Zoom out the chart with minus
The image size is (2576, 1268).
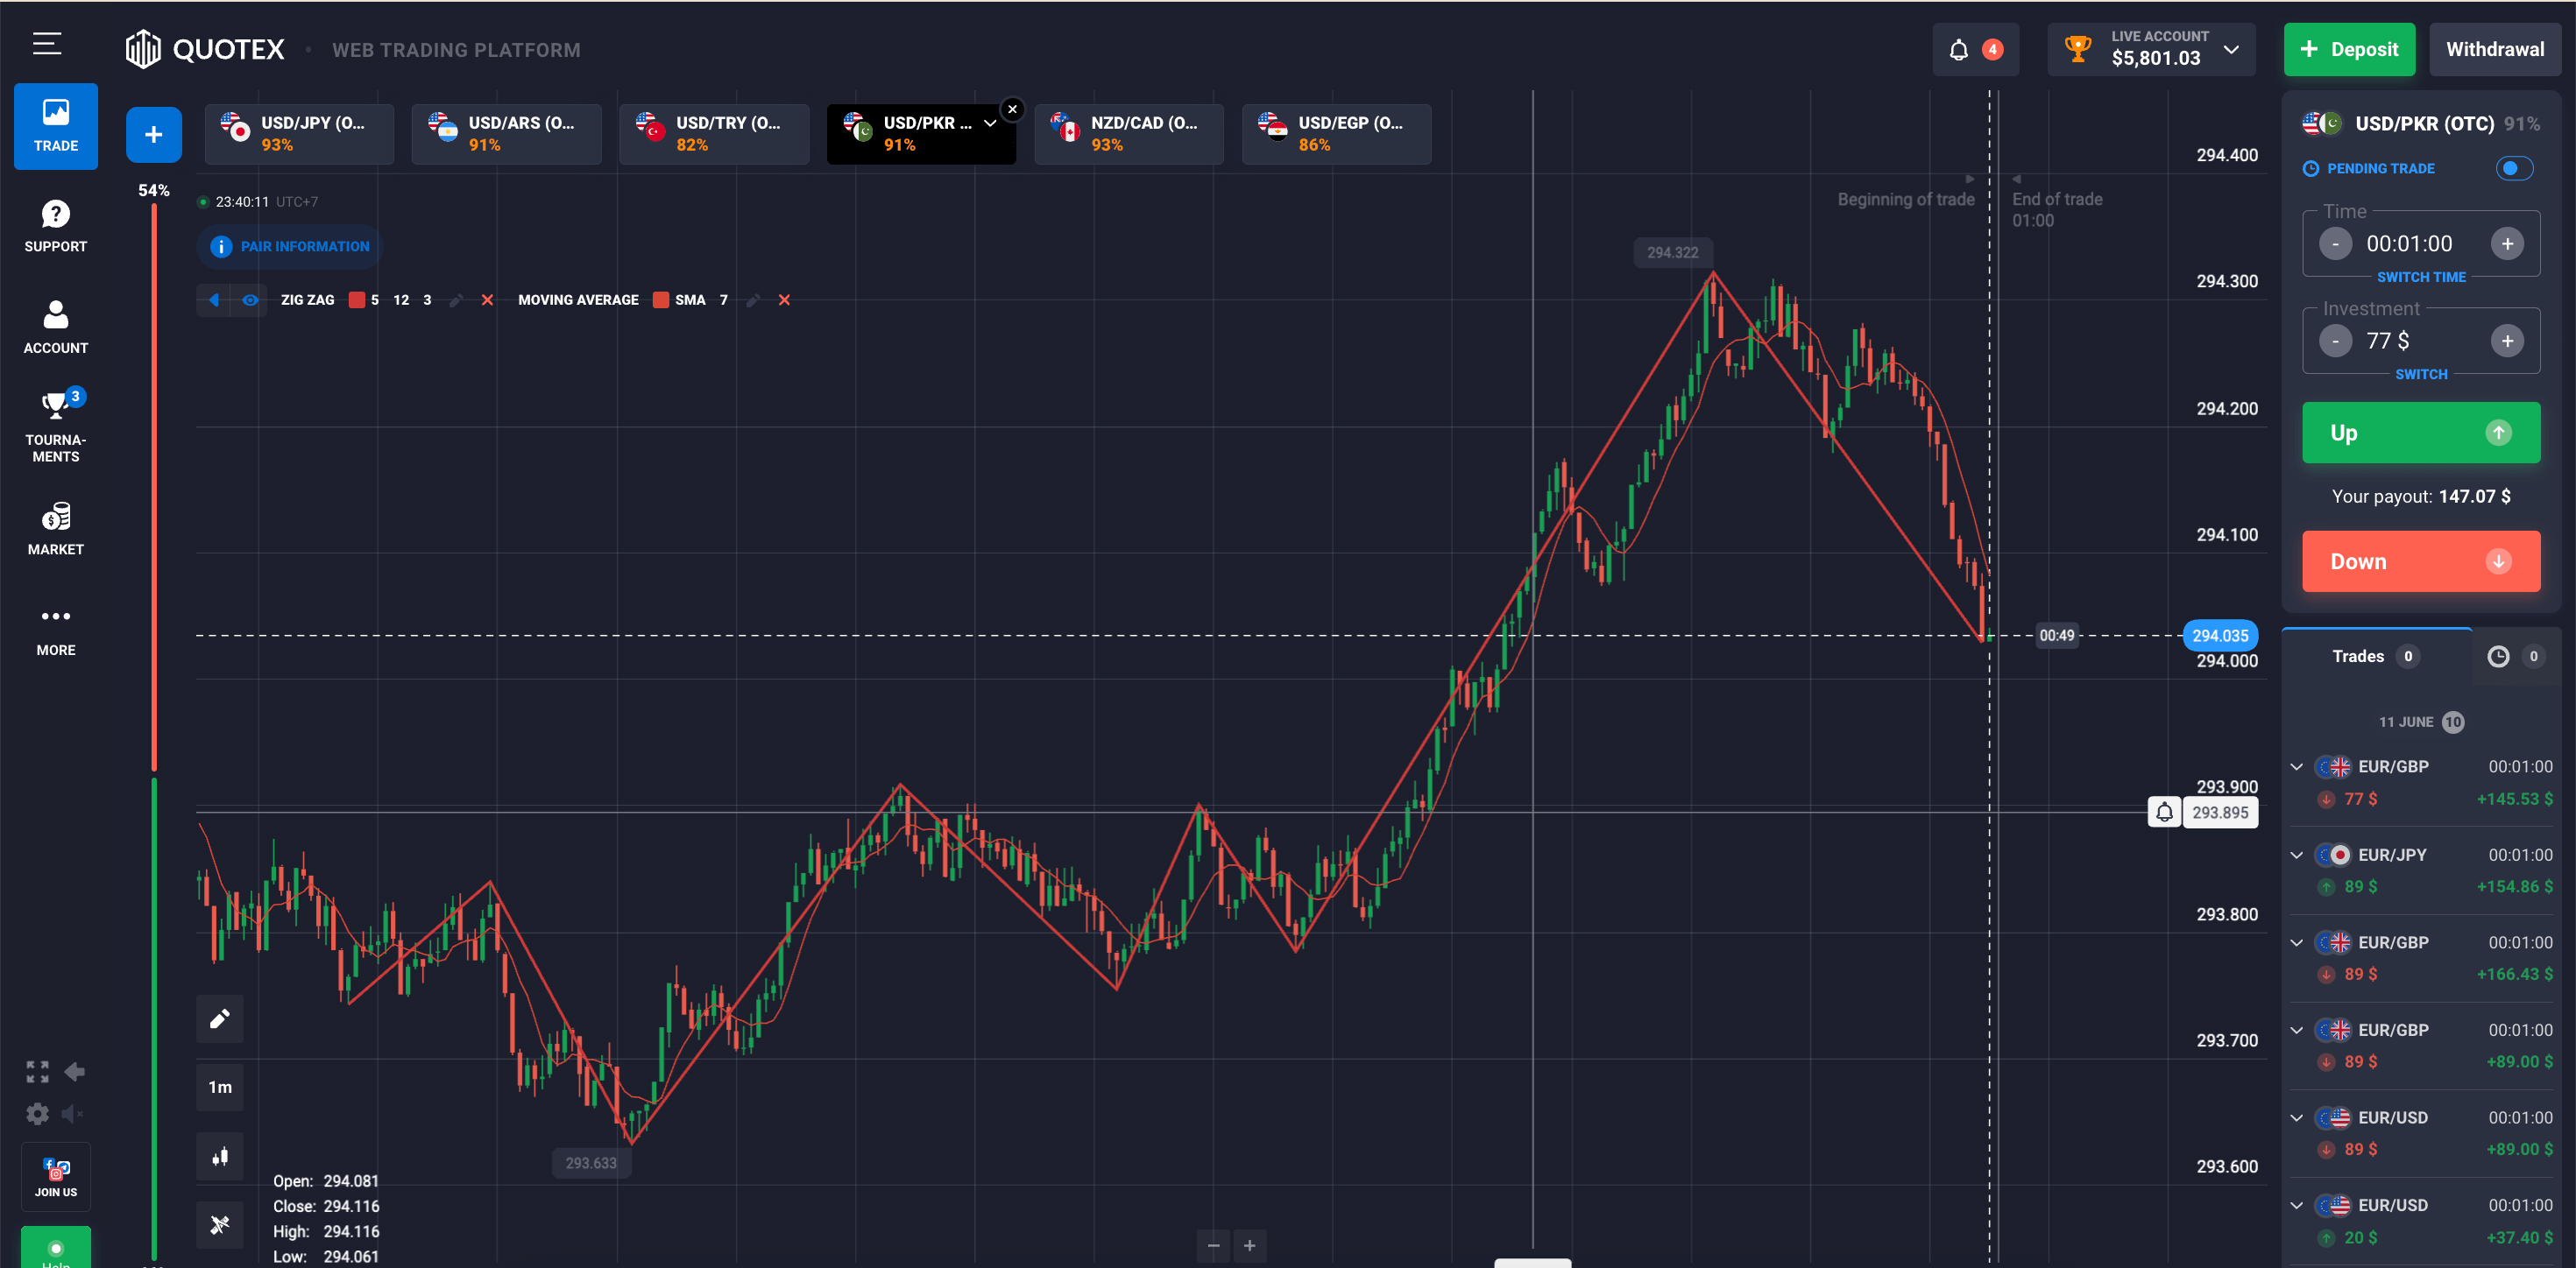point(1213,1245)
